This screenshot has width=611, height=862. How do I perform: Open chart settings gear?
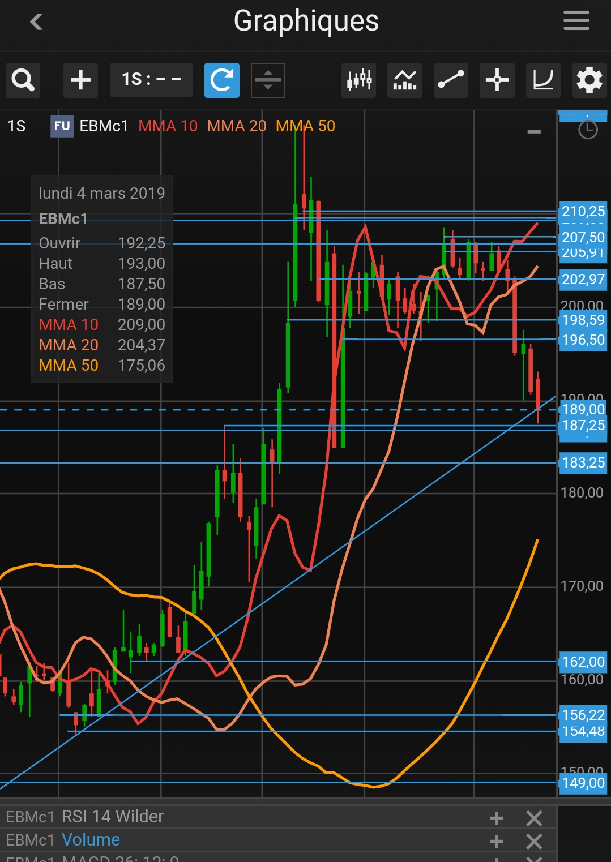(x=589, y=80)
